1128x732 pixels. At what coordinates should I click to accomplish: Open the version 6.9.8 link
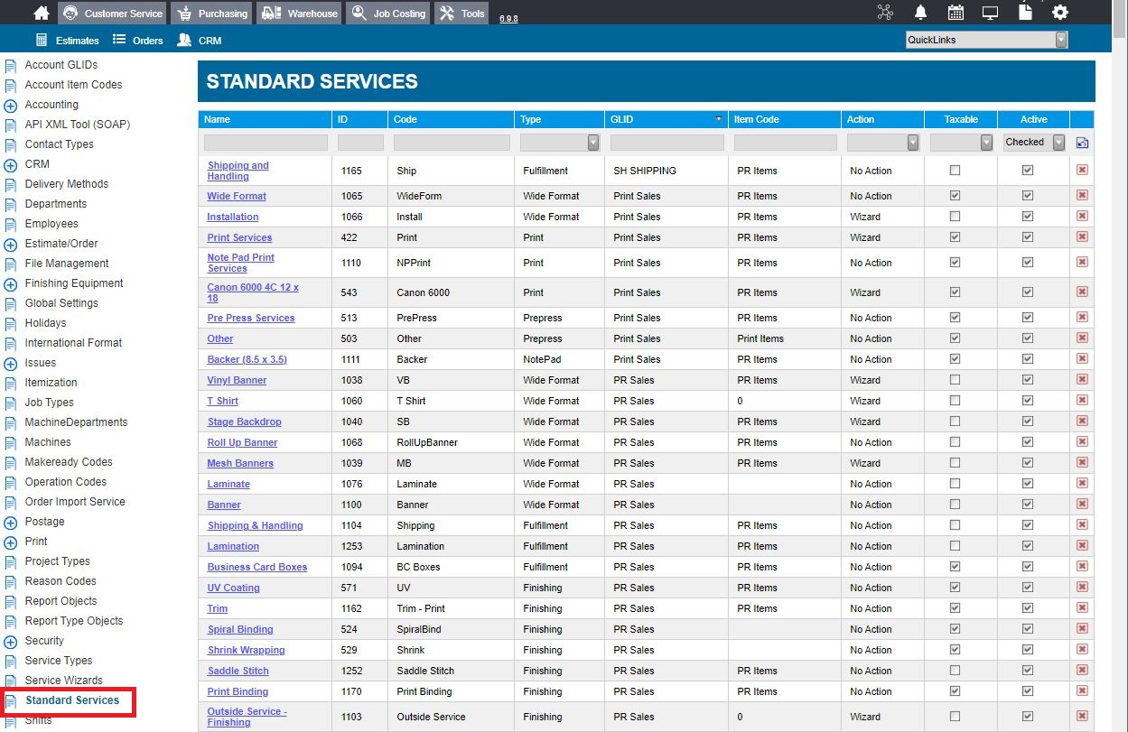[x=508, y=18]
